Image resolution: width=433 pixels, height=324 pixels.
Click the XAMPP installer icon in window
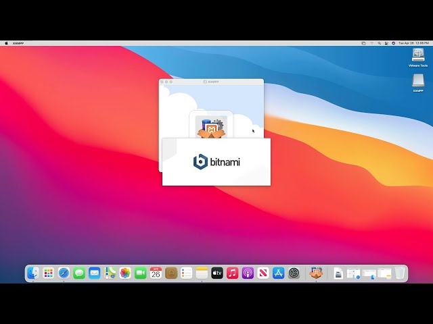[x=211, y=127]
